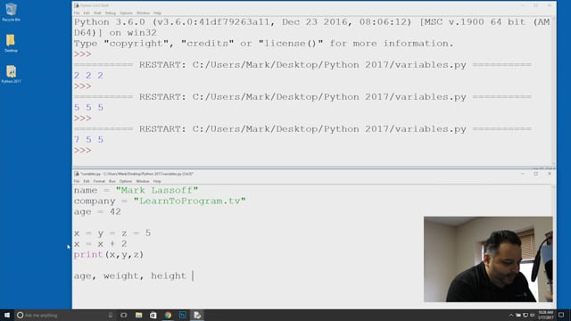
Task: Launch Google Chrome from the taskbar
Action: [168, 315]
